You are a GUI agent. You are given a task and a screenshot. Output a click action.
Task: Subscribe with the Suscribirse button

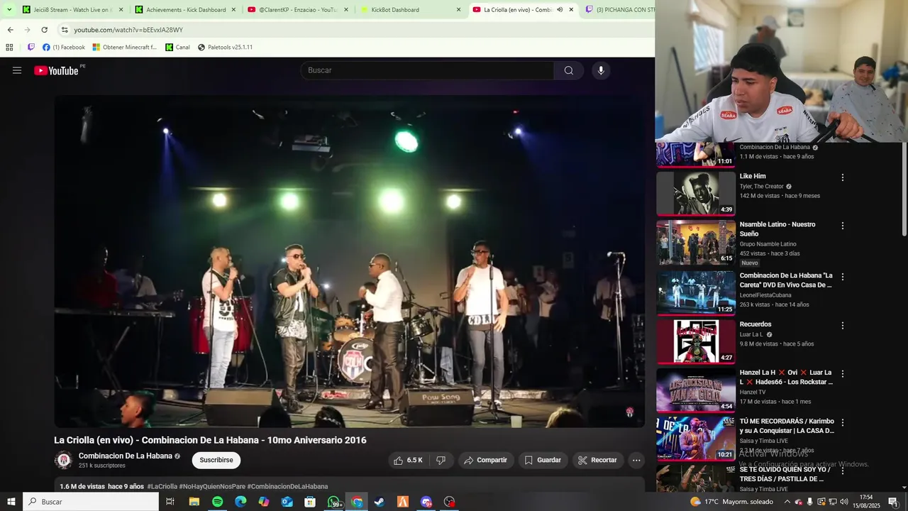coord(216,460)
